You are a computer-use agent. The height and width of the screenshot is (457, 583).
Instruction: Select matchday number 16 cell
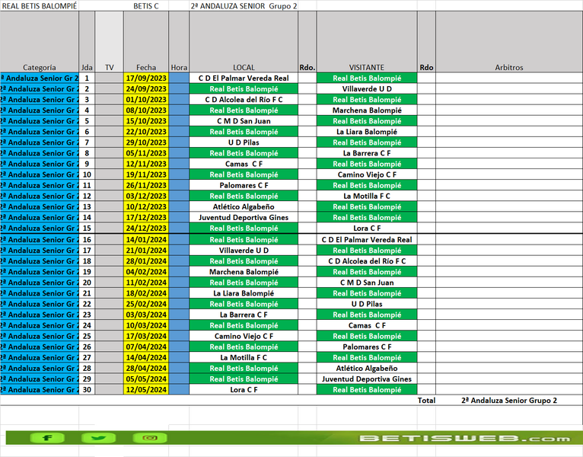coord(87,240)
